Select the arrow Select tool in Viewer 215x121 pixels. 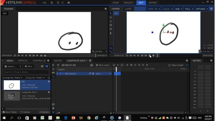(111, 13)
